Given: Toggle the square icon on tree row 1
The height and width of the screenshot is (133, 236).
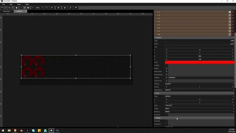Looking at the screenshot, I should click(x=230, y=12).
